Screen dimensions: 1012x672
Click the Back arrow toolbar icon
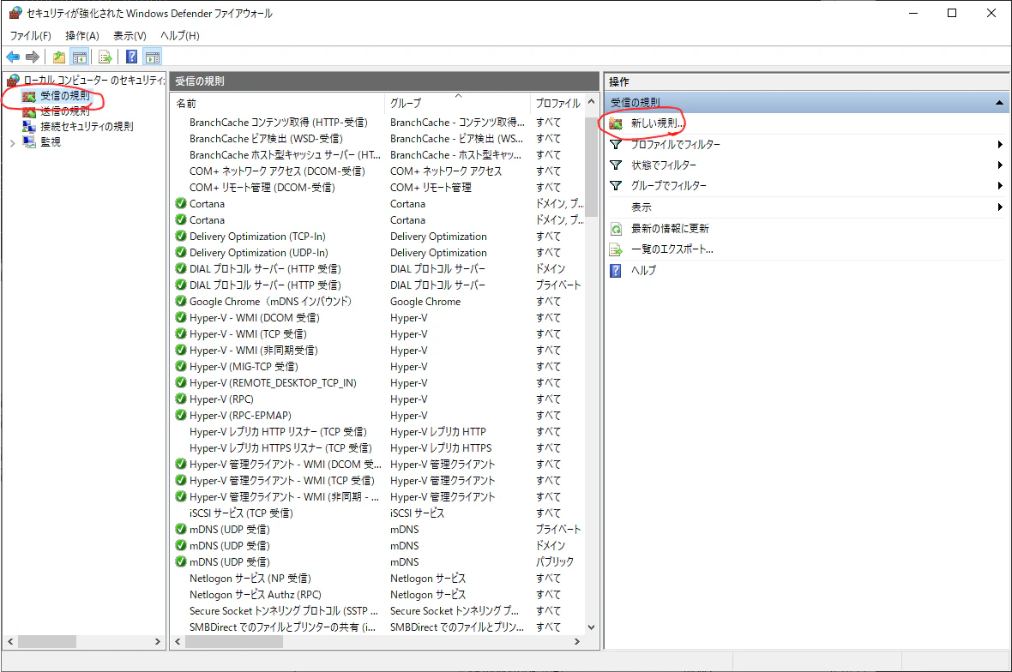(x=13, y=57)
